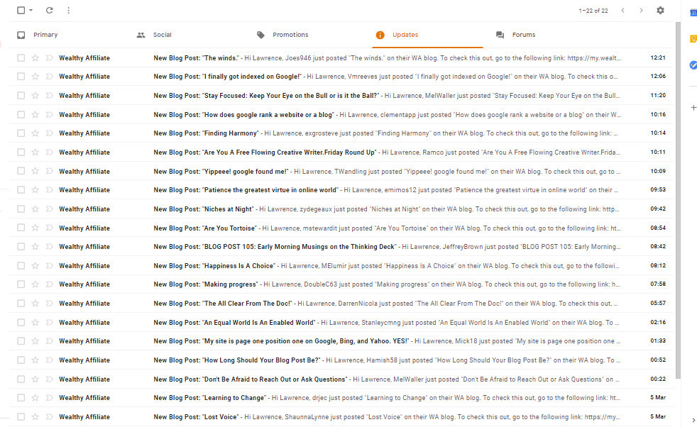Tick the checkbox for "Lost Voice" email

coord(21,417)
